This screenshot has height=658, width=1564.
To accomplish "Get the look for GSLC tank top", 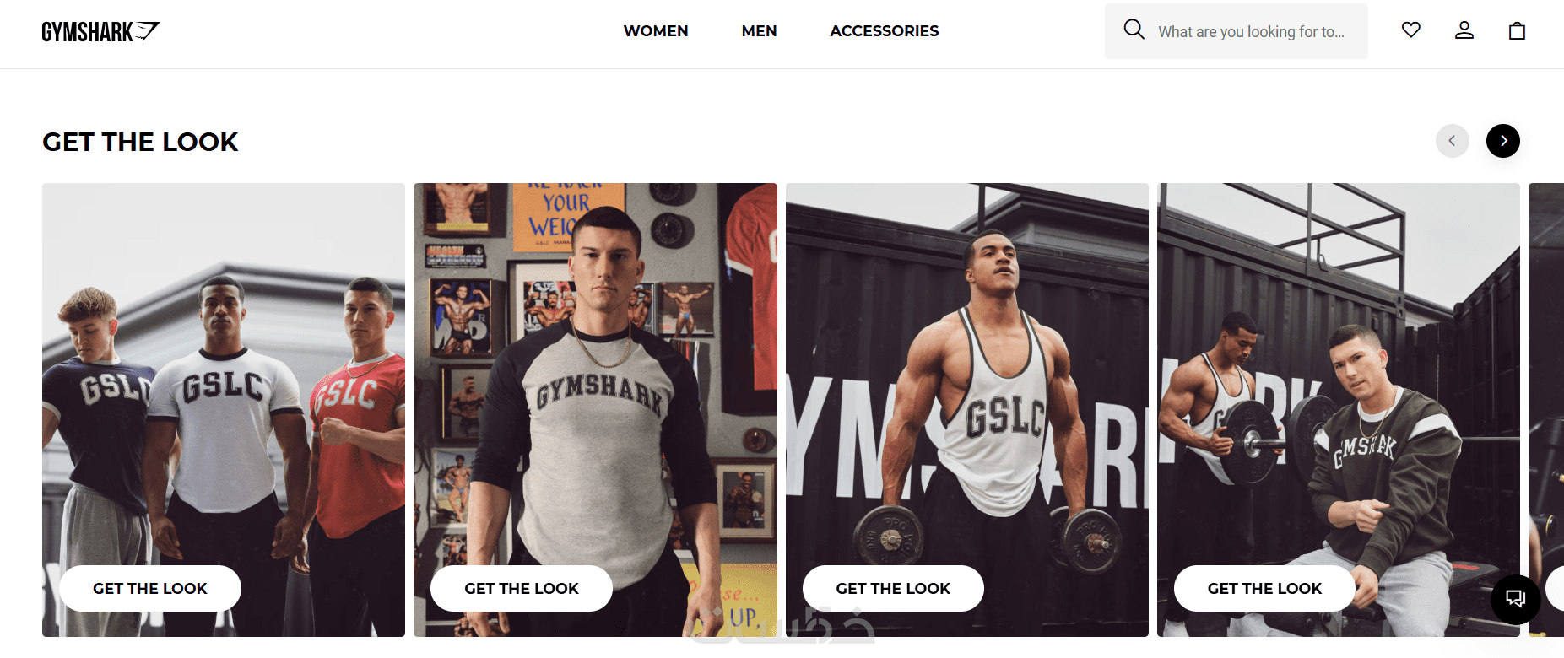I will pos(893,588).
